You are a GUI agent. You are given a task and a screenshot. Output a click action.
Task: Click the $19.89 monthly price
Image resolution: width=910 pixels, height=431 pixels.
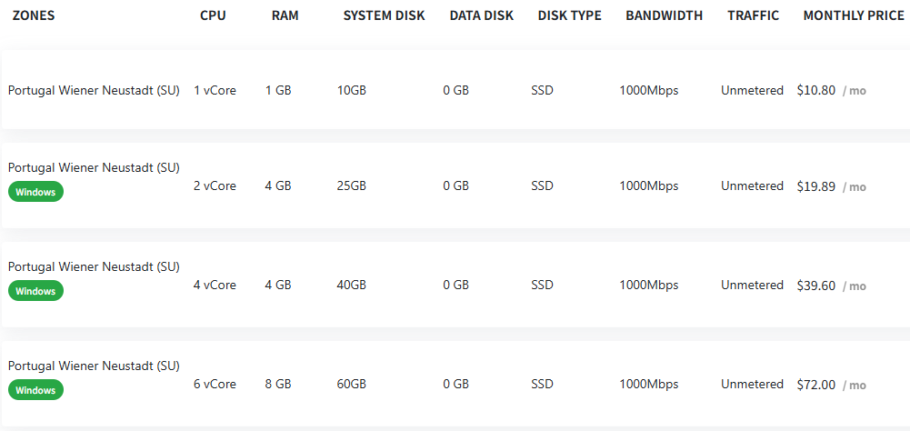click(816, 186)
